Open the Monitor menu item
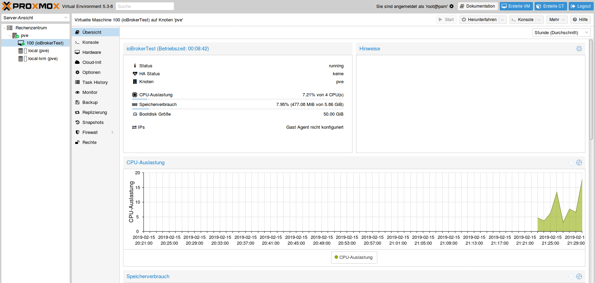The height and width of the screenshot is (283, 595). coord(96,92)
